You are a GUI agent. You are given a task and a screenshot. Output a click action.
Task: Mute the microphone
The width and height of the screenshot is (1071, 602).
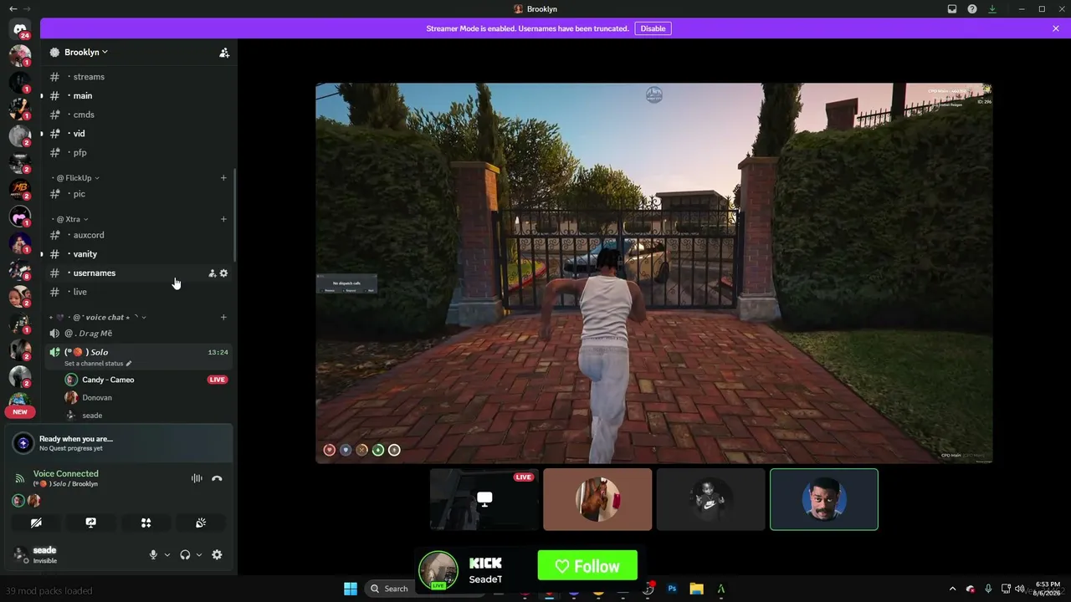point(153,554)
